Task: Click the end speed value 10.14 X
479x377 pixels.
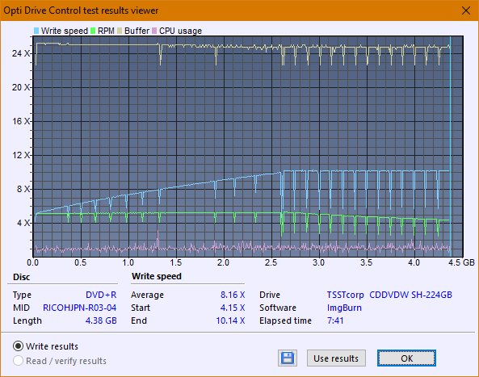Action: (x=231, y=320)
